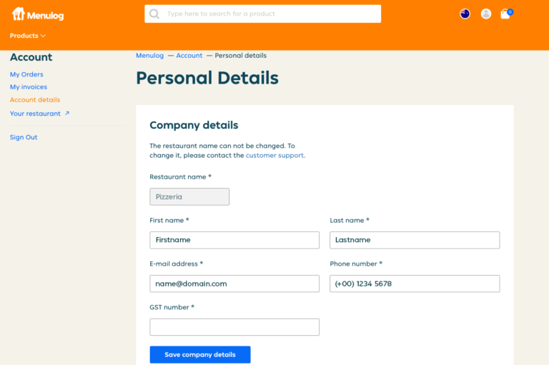The width and height of the screenshot is (549, 365).
Task: Select Account details in sidebar
Action: pyautogui.click(x=35, y=100)
